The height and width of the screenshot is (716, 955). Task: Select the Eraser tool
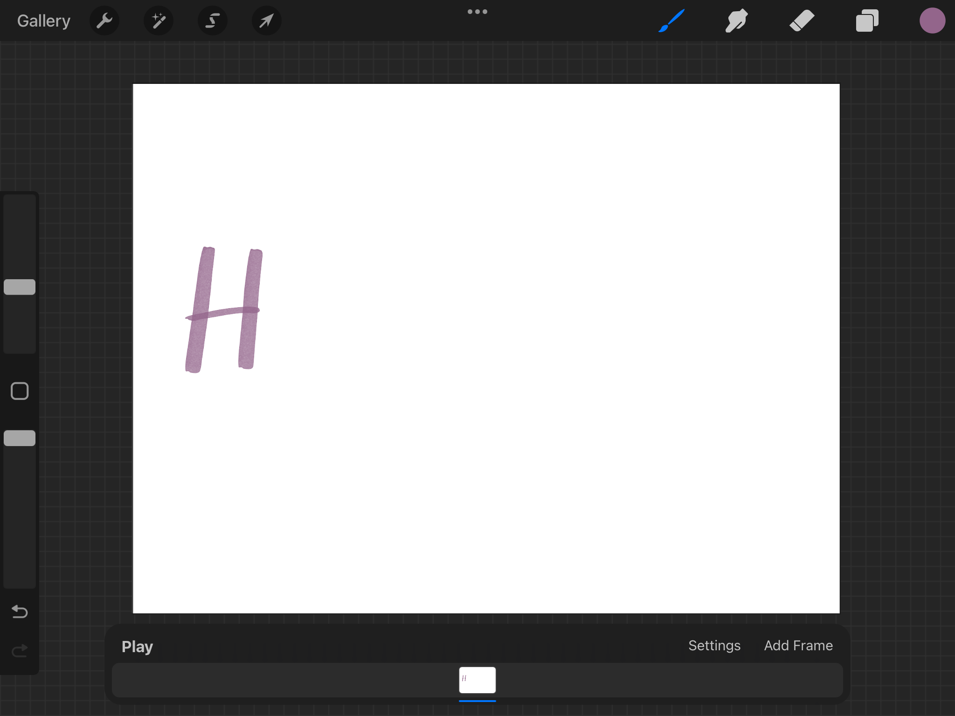pyautogui.click(x=802, y=21)
